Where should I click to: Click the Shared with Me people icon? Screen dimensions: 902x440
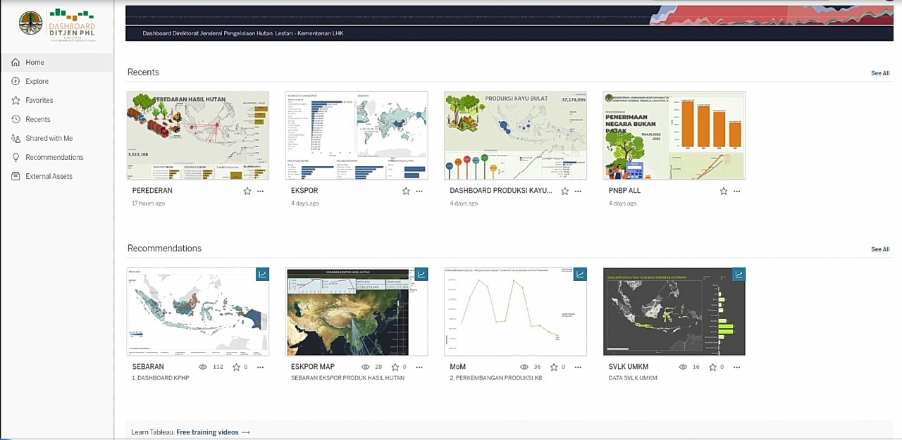(16, 139)
